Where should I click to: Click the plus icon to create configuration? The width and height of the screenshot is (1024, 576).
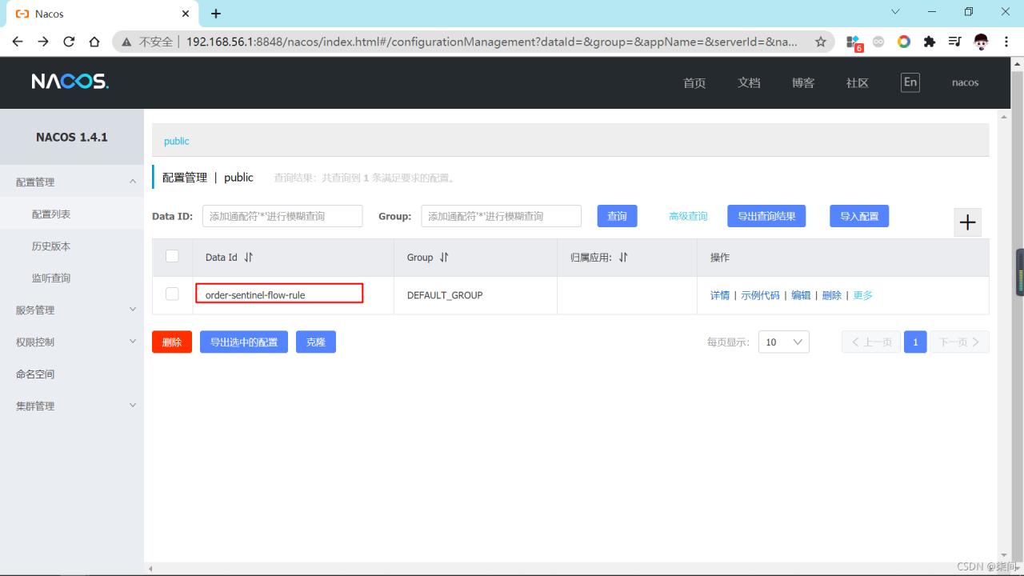click(968, 222)
